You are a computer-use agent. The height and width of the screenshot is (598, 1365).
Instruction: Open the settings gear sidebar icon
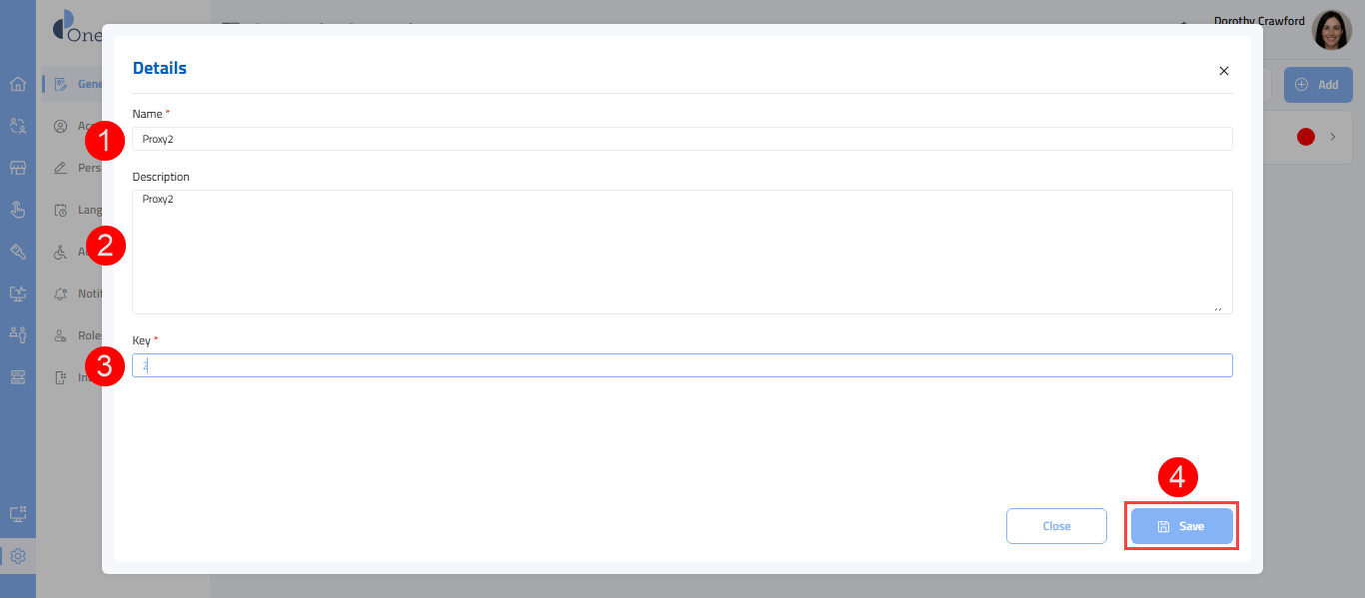(18, 556)
